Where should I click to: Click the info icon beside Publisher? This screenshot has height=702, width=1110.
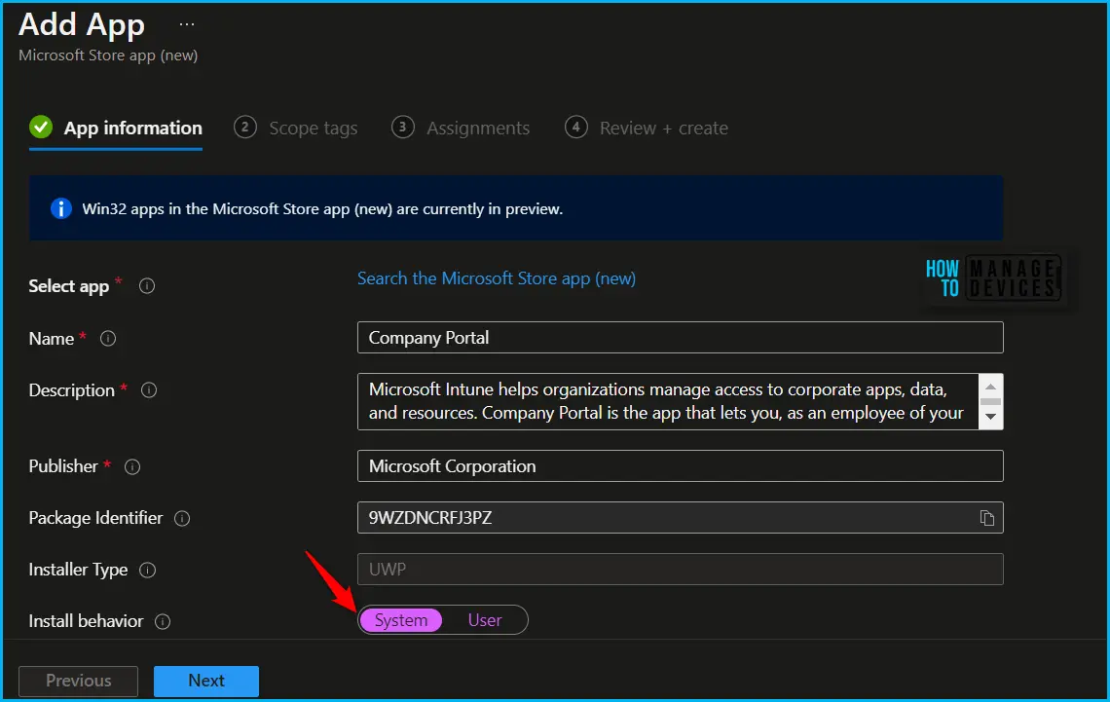point(132,466)
